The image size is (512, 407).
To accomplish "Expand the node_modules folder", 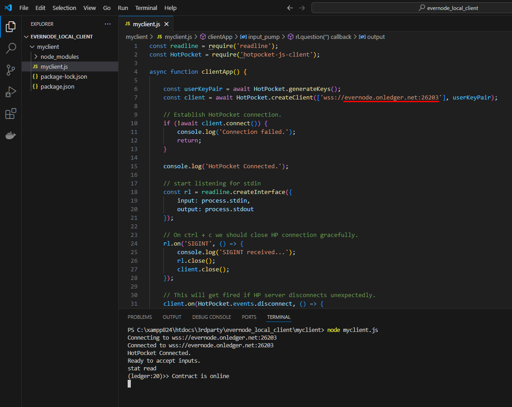I will (x=36, y=57).
